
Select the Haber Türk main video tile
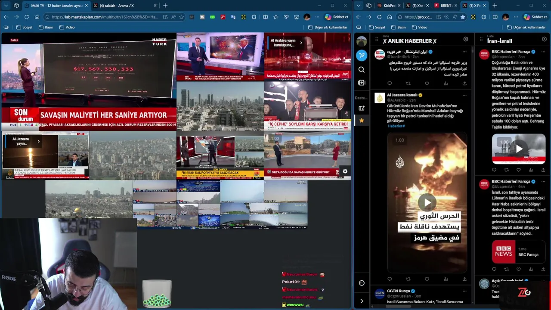pos(89,82)
